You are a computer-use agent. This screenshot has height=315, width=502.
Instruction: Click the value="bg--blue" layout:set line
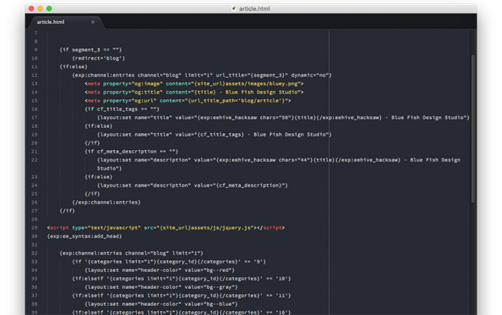click(161, 304)
